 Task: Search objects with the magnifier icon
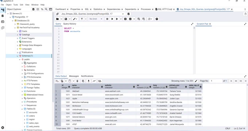click(46, 9)
